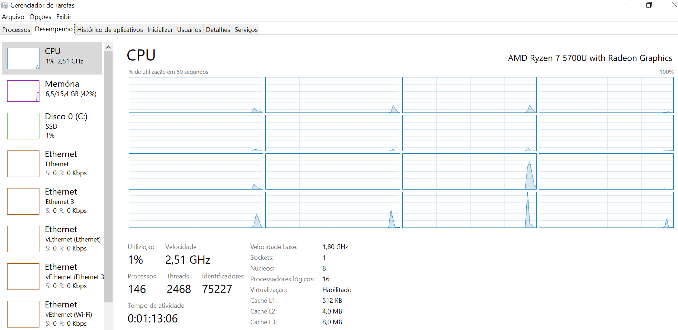Open the Arquivo menu

tap(13, 17)
